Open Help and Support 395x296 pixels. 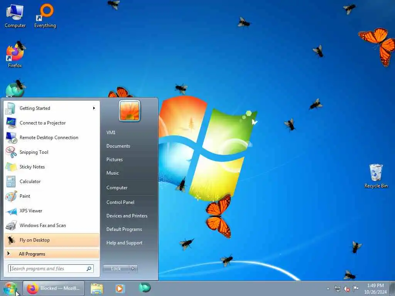(124, 243)
